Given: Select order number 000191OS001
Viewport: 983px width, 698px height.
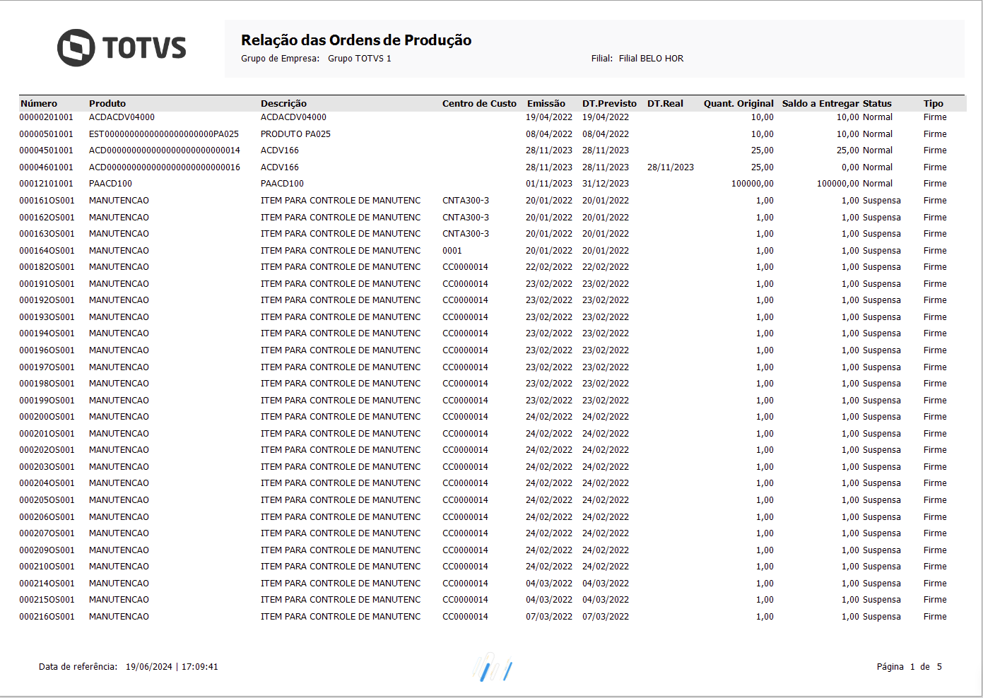Looking at the screenshot, I should [47, 284].
